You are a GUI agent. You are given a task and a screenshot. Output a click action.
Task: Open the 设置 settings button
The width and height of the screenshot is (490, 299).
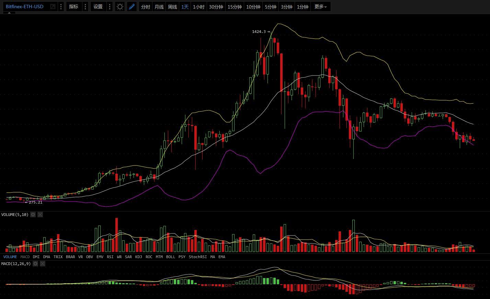(x=98, y=7)
